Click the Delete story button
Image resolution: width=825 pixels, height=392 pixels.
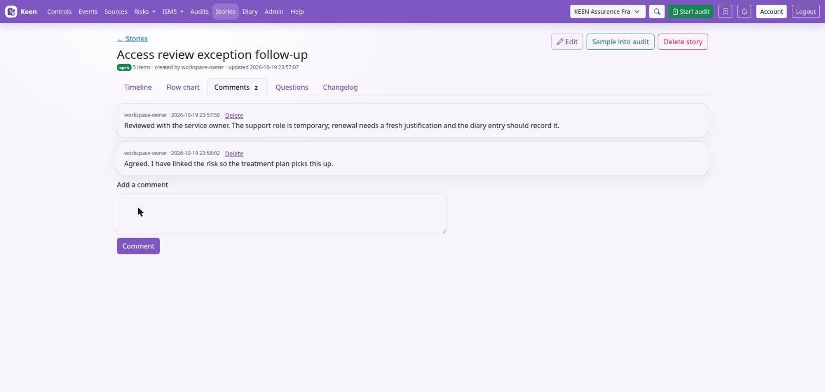pyautogui.click(x=682, y=42)
